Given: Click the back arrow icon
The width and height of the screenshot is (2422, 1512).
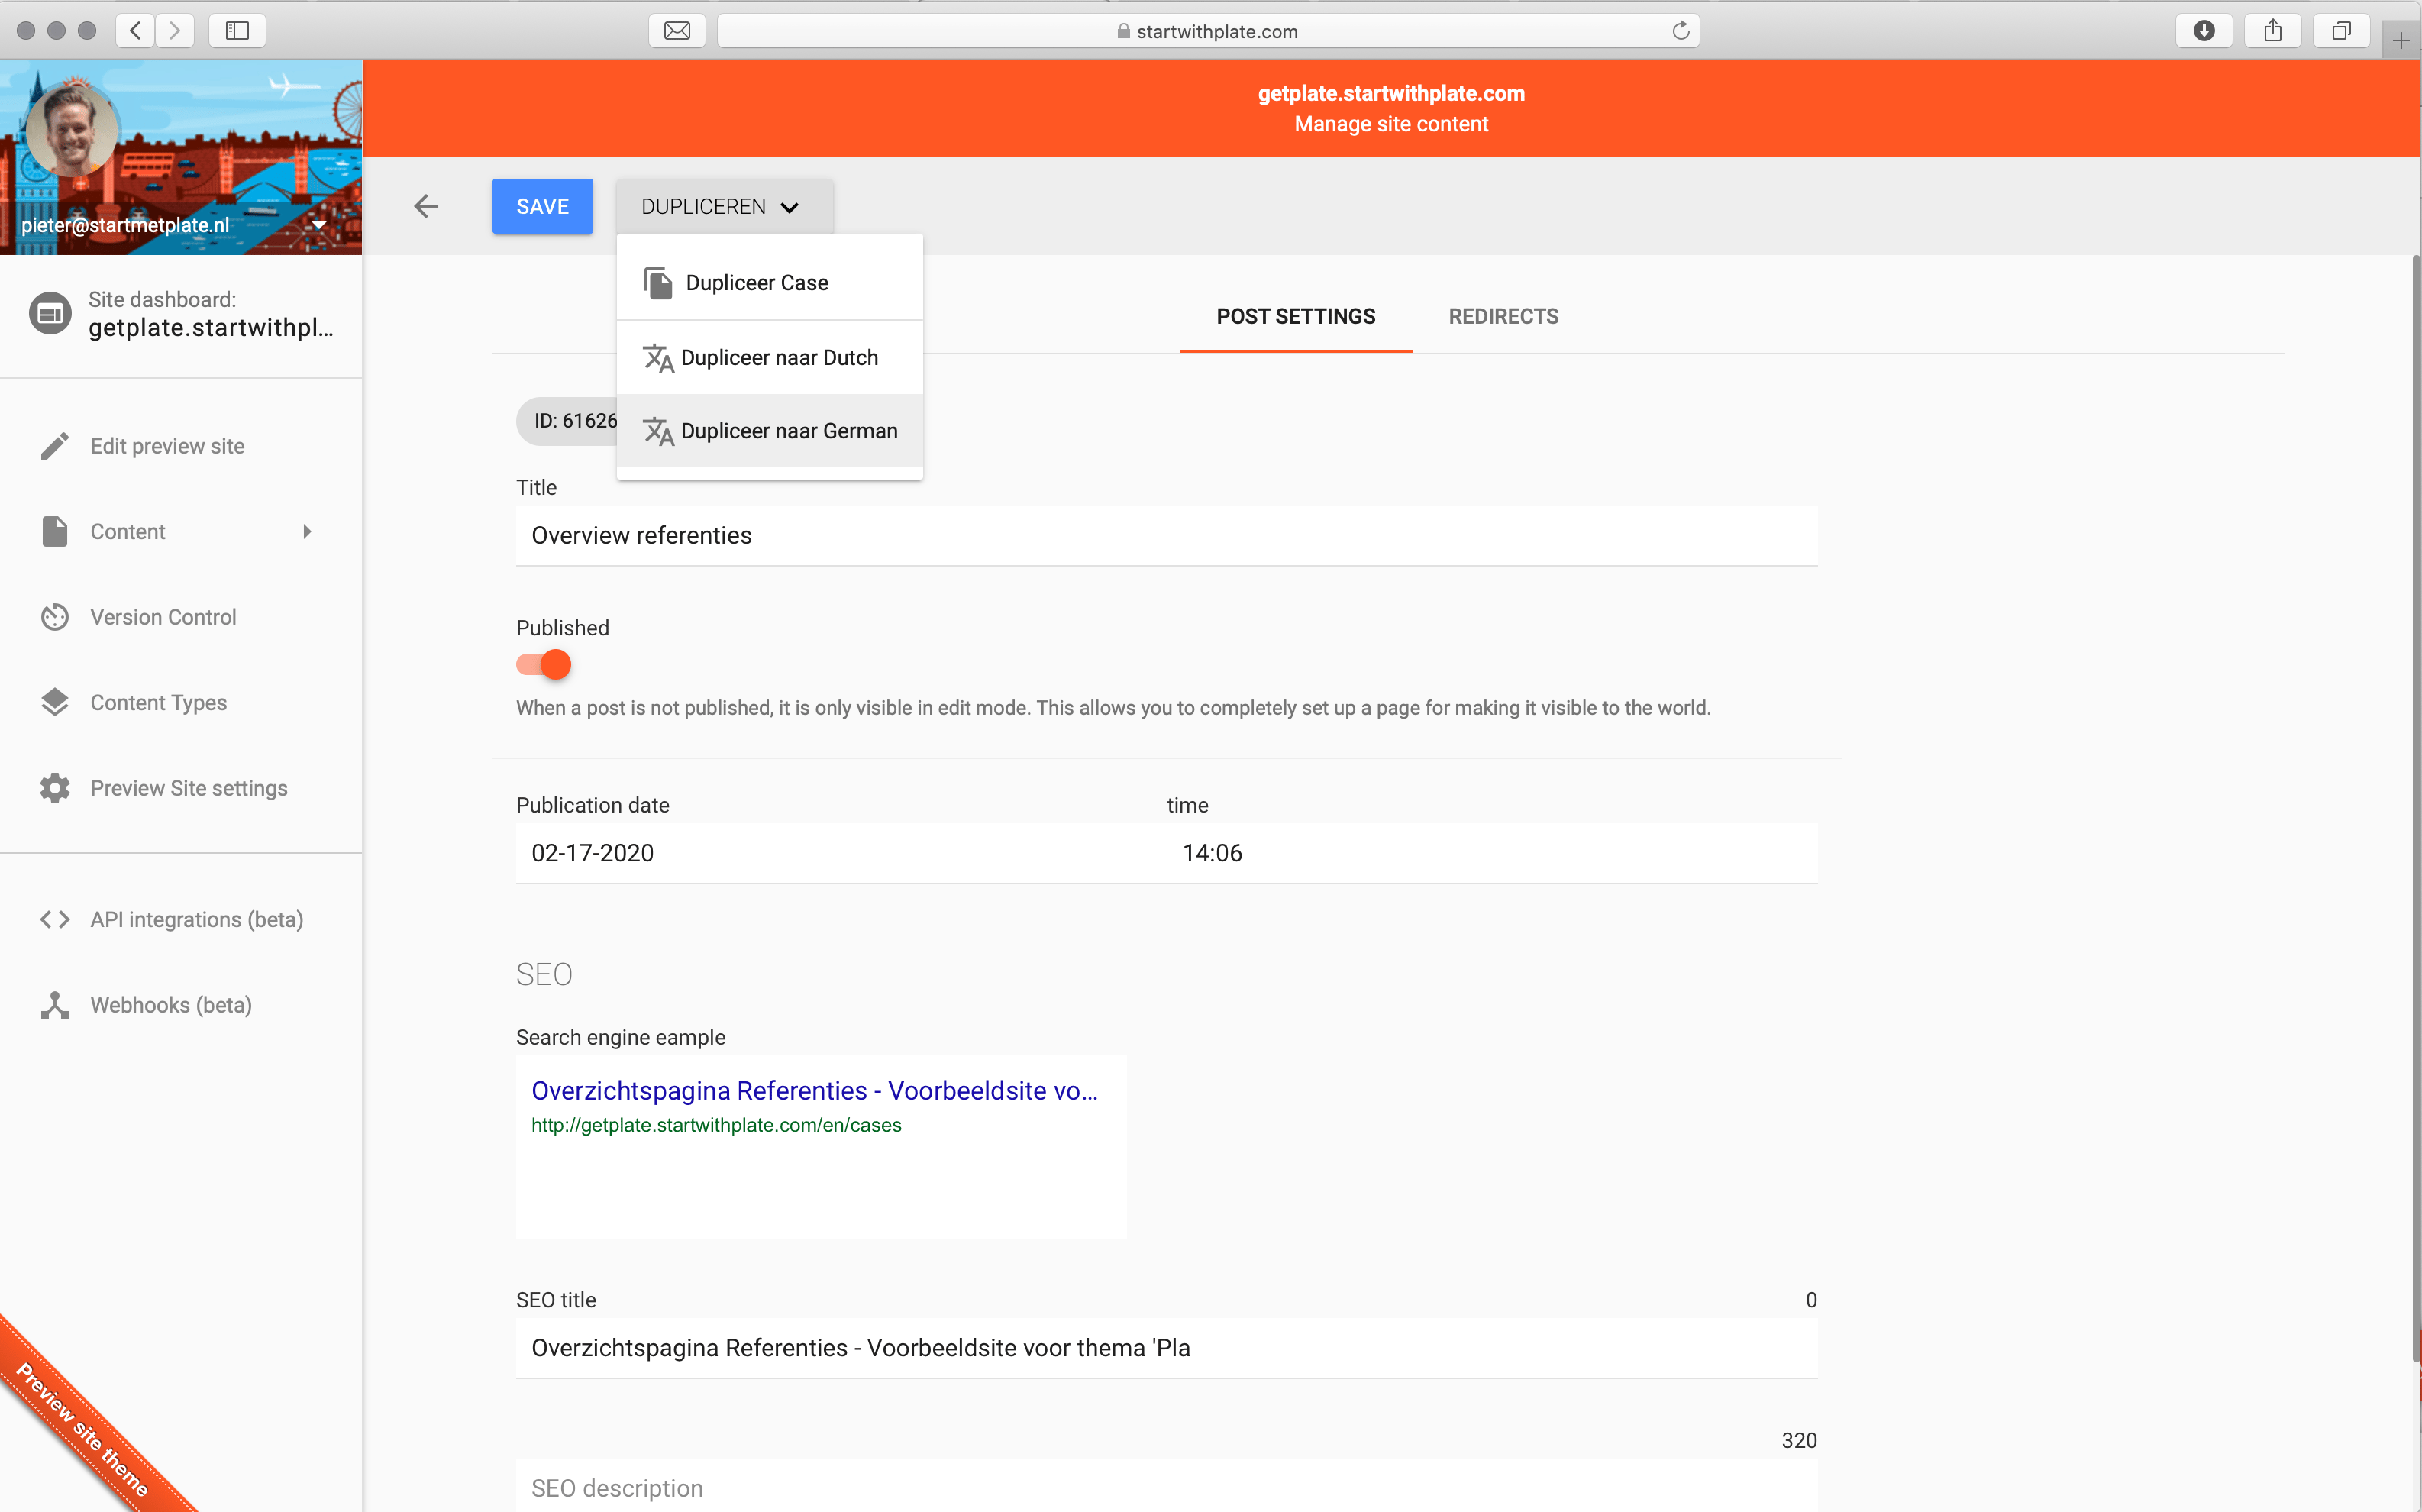Looking at the screenshot, I should pyautogui.click(x=426, y=206).
